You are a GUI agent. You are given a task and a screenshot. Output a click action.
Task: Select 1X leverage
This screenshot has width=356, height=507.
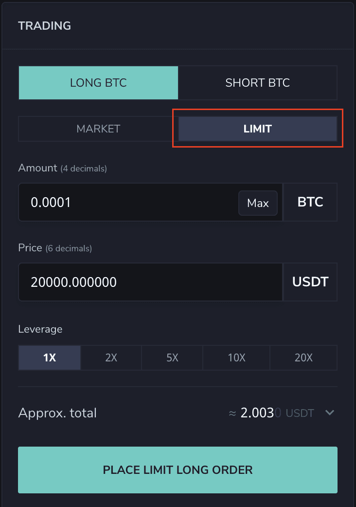[x=50, y=358]
